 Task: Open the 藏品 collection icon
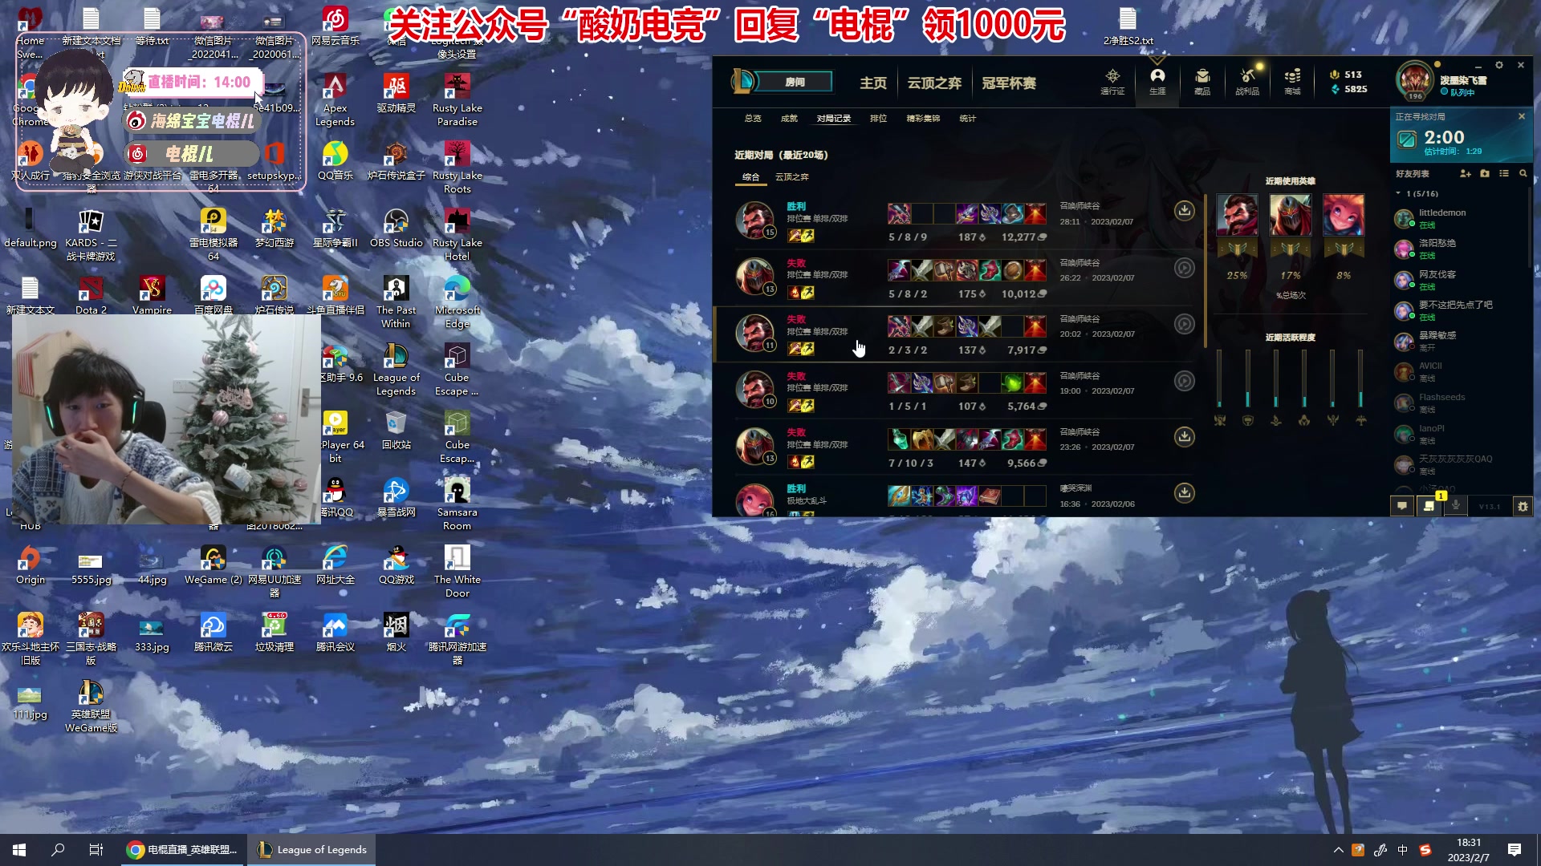pyautogui.click(x=1202, y=82)
